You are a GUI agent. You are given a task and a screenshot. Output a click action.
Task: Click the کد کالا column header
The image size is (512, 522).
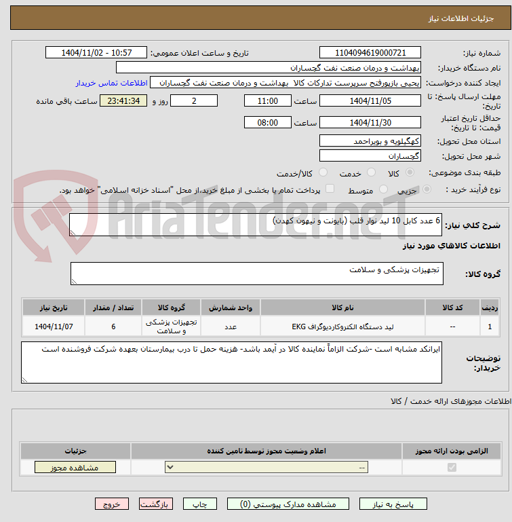[452, 307]
